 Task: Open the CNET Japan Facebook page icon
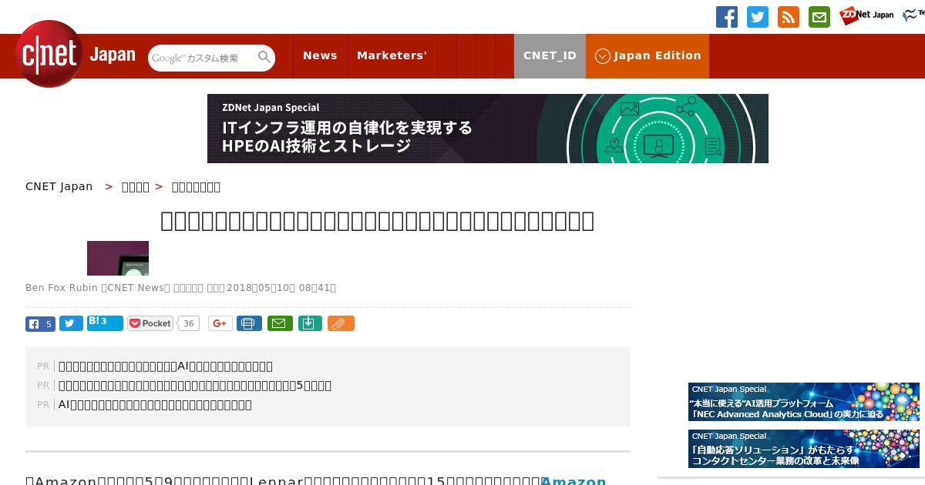(x=727, y=17)
